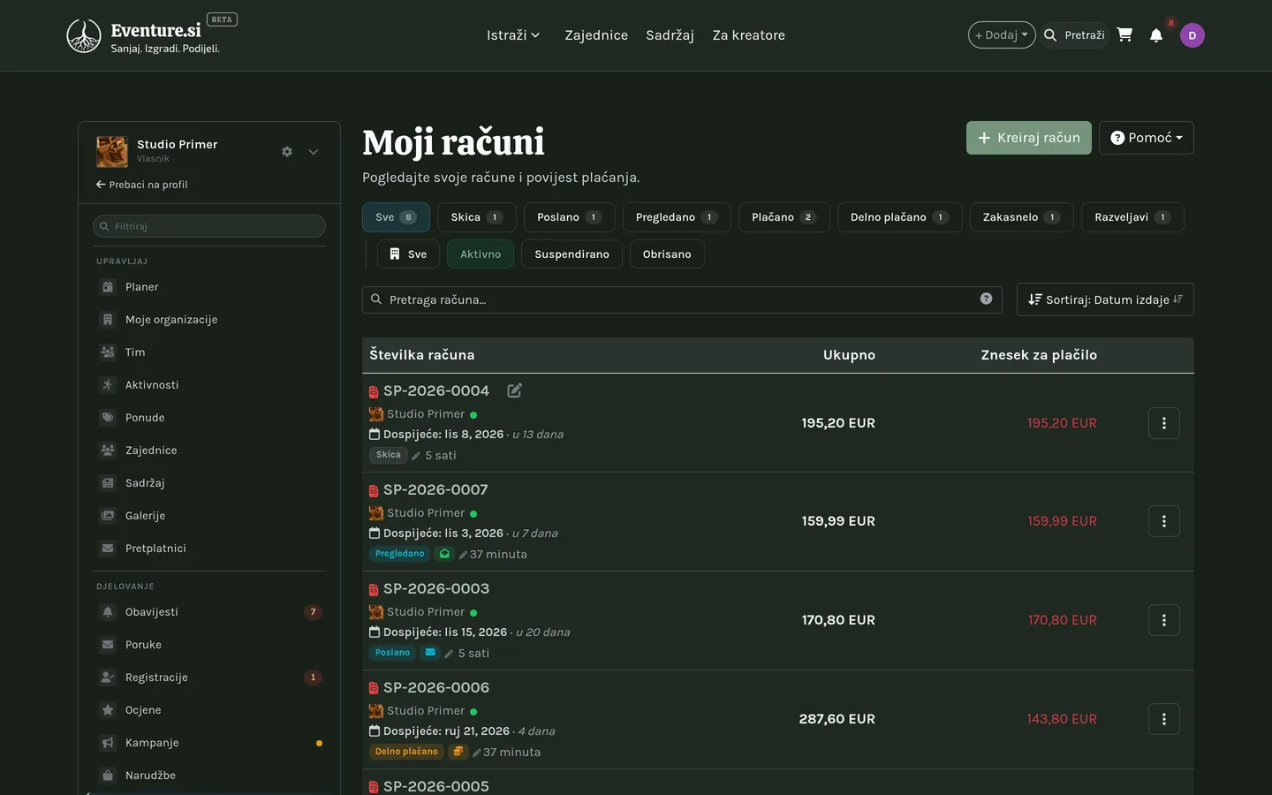Image resolution: width=1272 pixels, height=795 pixels.
Task: Click edit icon next to SP-2026-0004
Action: (x=514, y=390)
